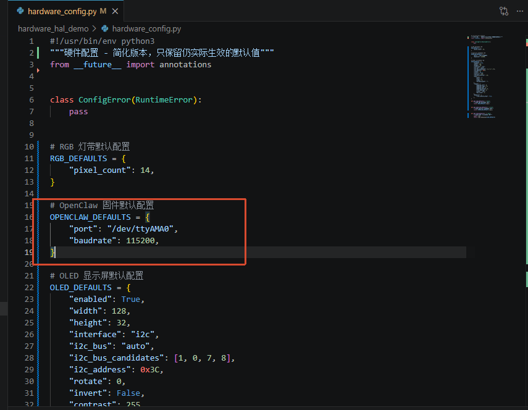The height and width of the screenshot is (410, 528).
Task: Open the hardware_hal_demo breadcrumb folder
Action: (53, 28)
